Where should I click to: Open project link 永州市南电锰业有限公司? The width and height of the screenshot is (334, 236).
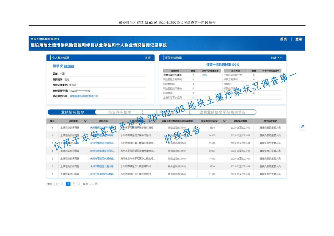coord(103,151)
